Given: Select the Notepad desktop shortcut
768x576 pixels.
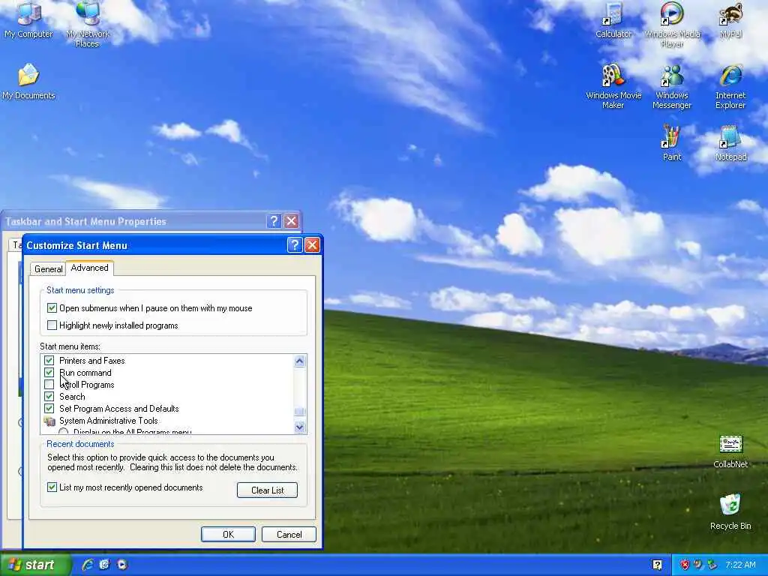Looking at the screenshot, I should 730,142.
